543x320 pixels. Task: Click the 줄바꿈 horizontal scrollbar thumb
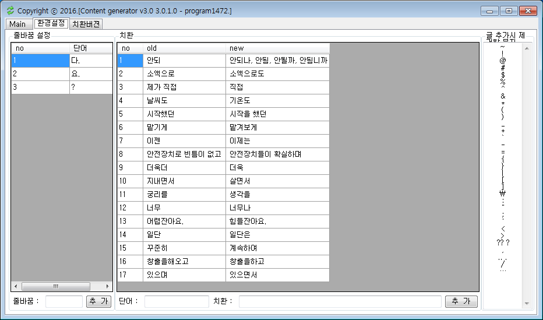pyautogui.click(x=56, y=286)
